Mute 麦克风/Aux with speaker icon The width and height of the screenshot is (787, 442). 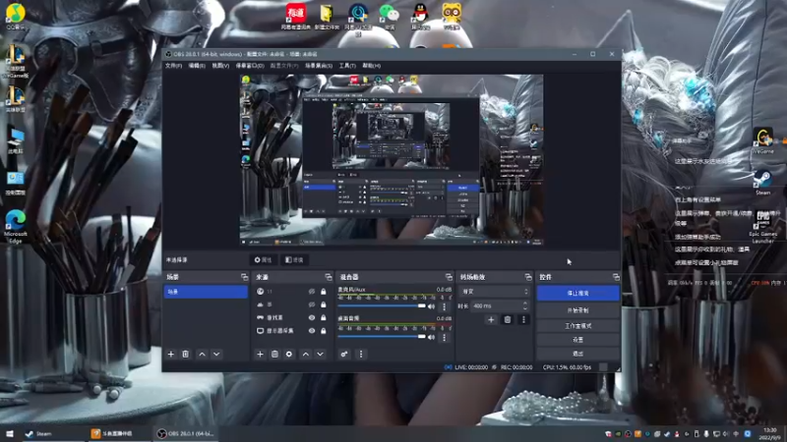click(431, 306)
